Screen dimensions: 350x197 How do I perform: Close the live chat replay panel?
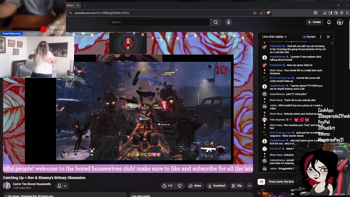coord(328,37)
